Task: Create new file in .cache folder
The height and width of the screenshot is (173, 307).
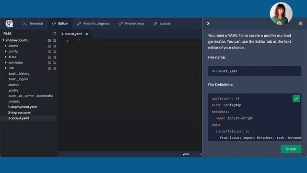Action: tap(49, 46)
